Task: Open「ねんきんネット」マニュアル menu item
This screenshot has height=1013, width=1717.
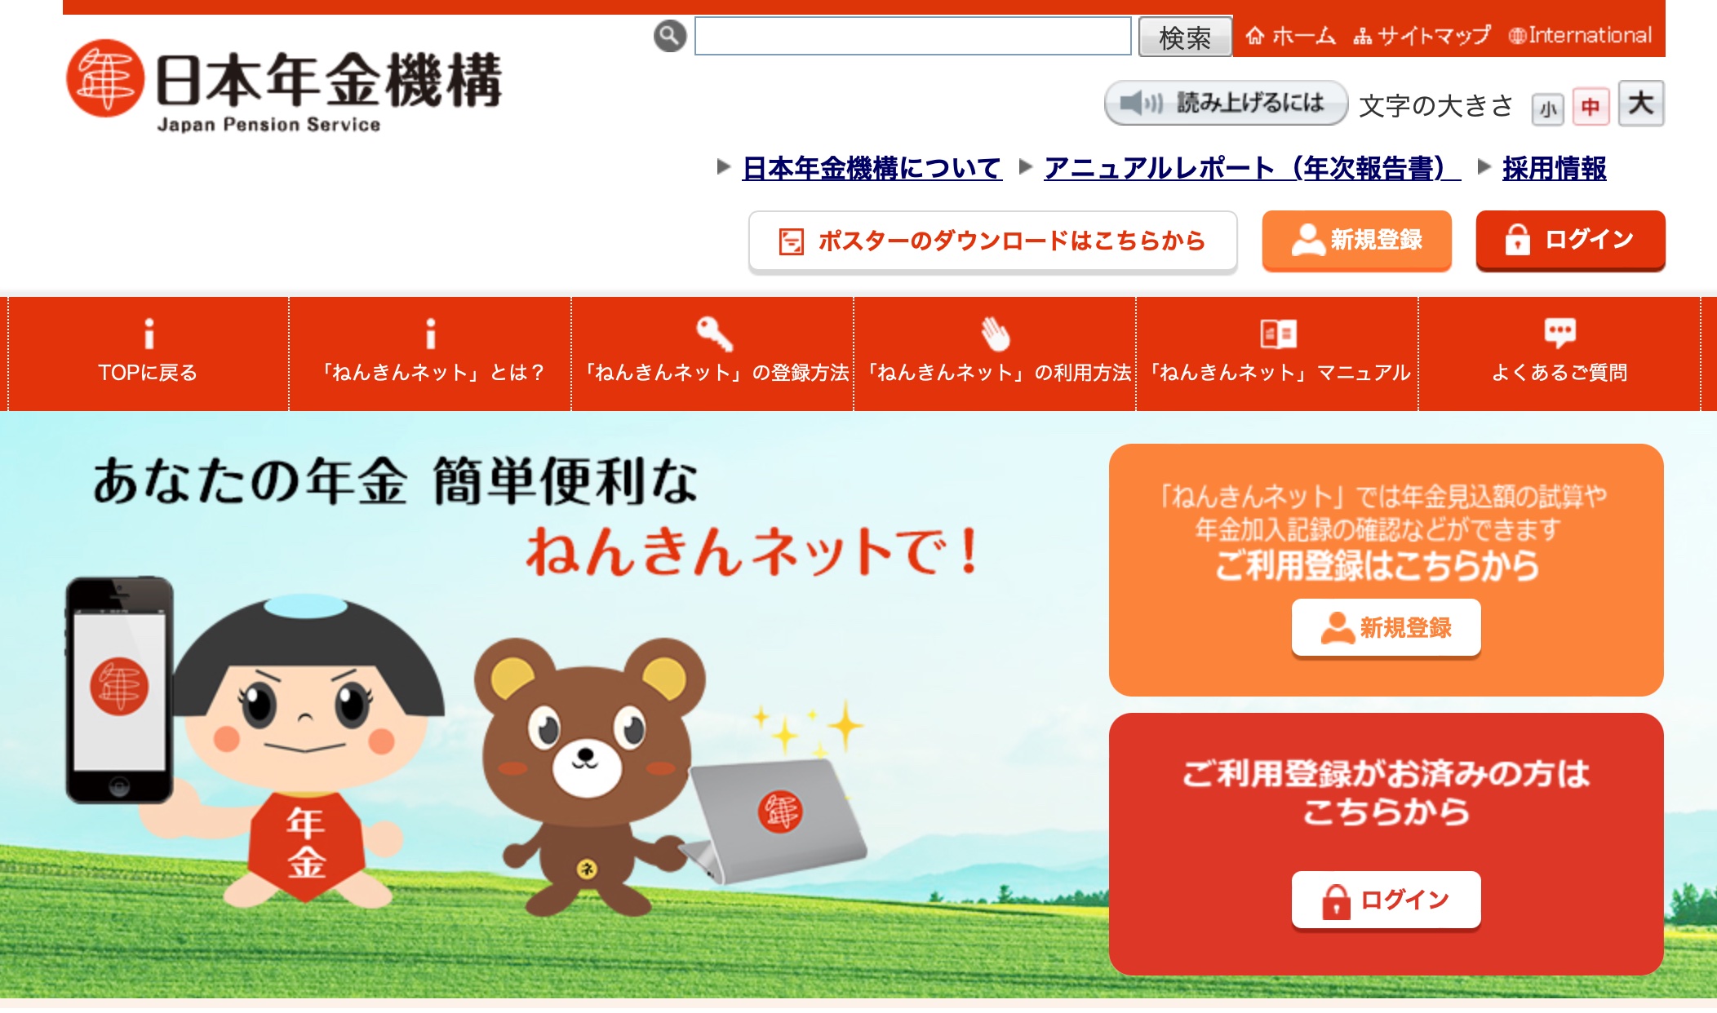Action: 1277,354
